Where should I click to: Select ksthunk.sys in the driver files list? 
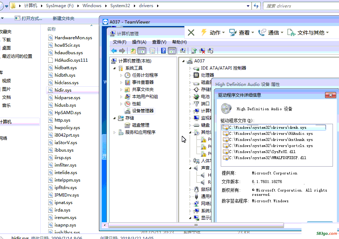tap(268, 140)
